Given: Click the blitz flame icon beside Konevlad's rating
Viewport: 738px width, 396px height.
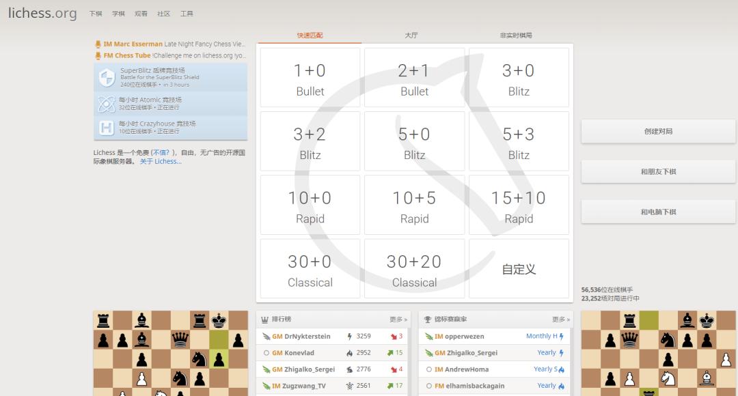Looking at the screenshot, I should pyautogui.click(x=349, y=353).
